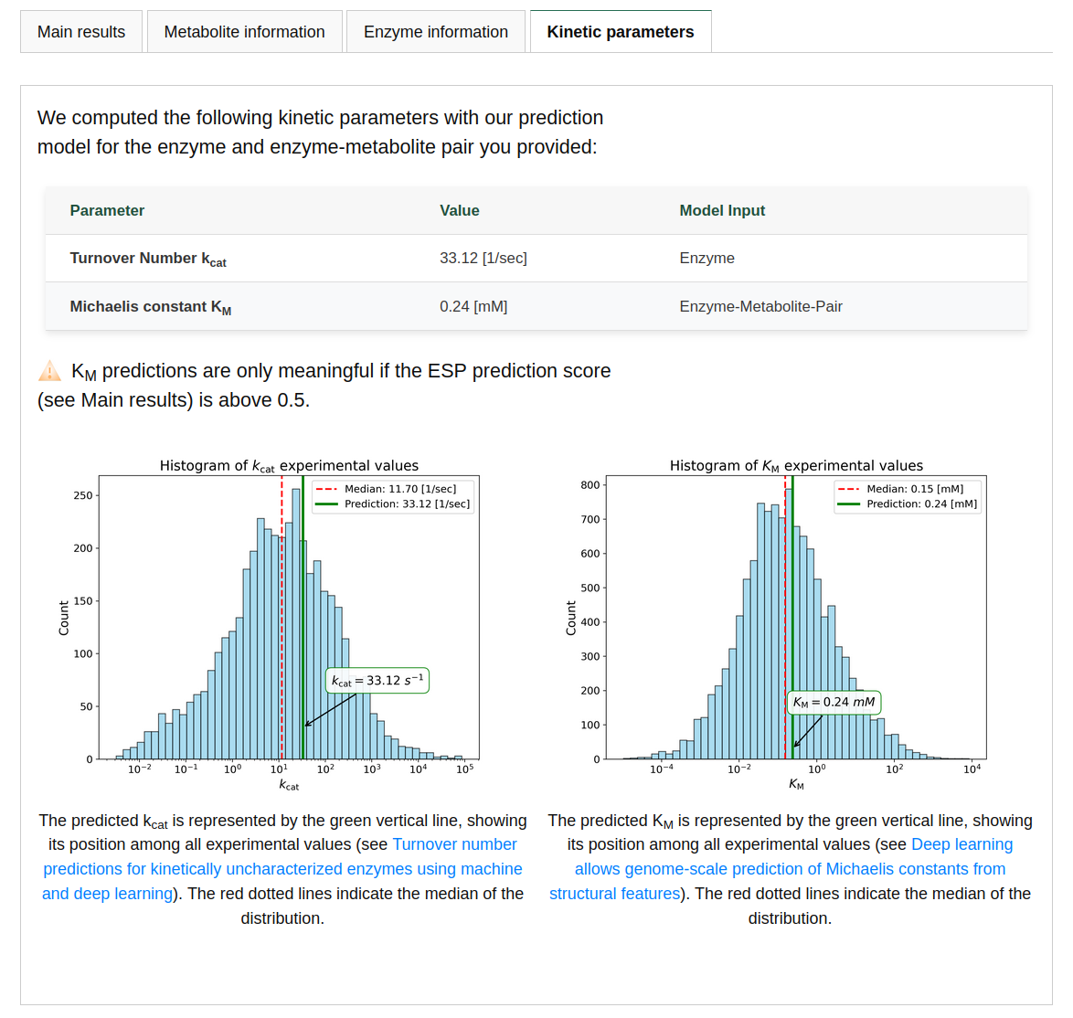Image resolution: width=1073 pixels, height=1018 pixels.
Task: Switch to Metabolite information tab
Action: (x=244, y=32)
